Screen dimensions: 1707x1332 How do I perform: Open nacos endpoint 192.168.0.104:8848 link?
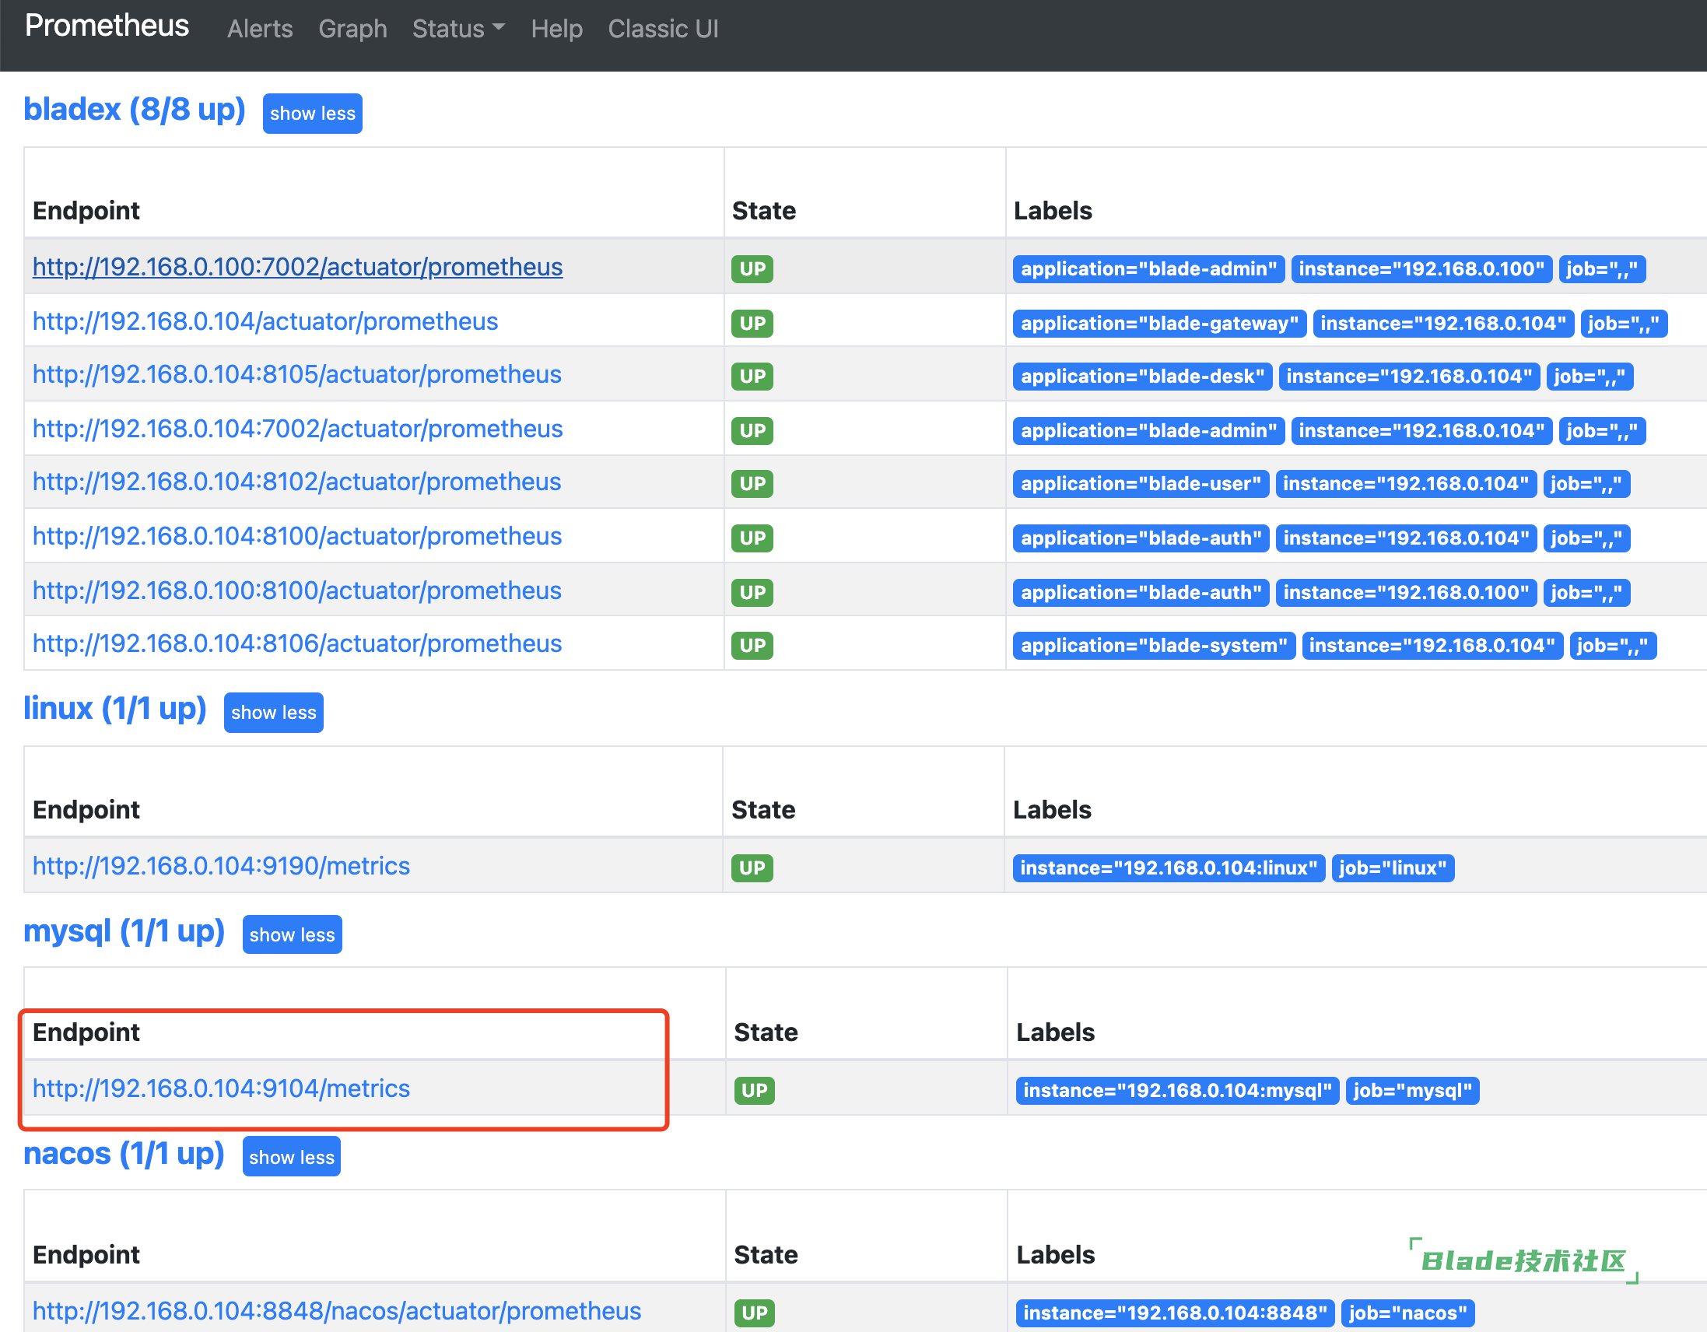click(337, 1311)
